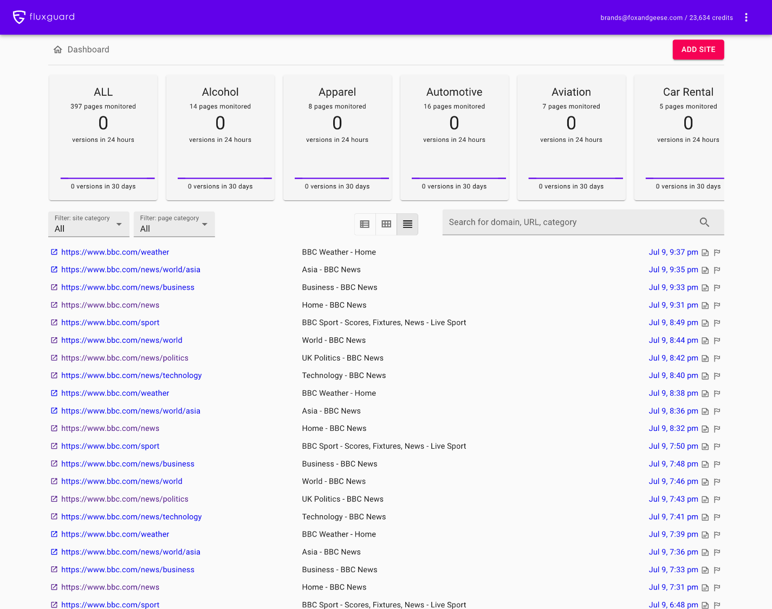The height and width of the screenshot is (609, 772).
Task: Click 'Technology - BBC News' in 7:41 pm row
Action: pos(344,517)
